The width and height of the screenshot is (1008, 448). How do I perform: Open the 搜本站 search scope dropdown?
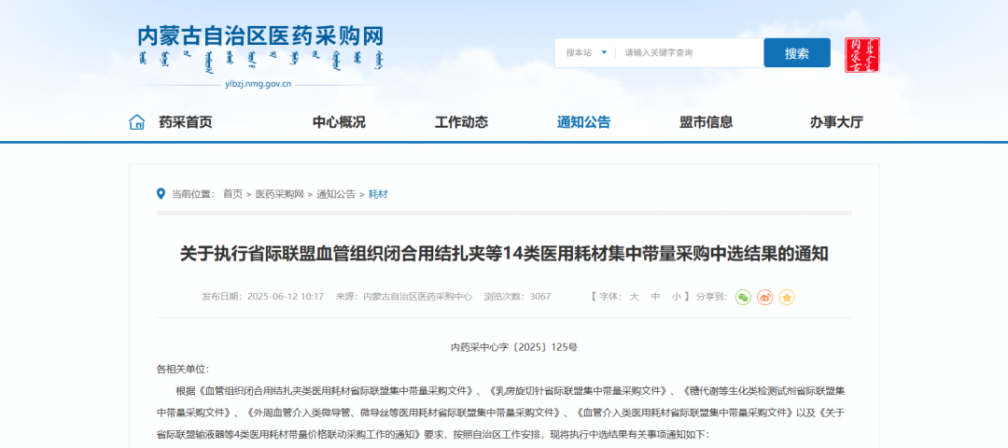pyautogui.click(x=585, y=52)
